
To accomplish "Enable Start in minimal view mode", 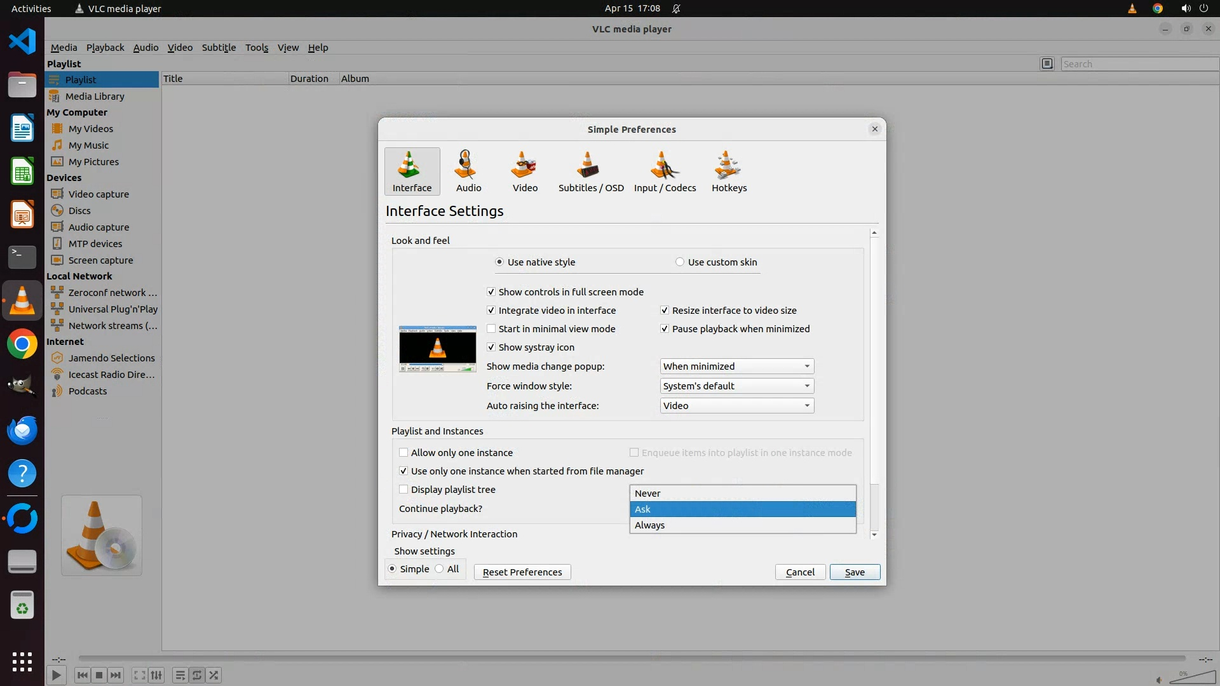I will (491, 329).
